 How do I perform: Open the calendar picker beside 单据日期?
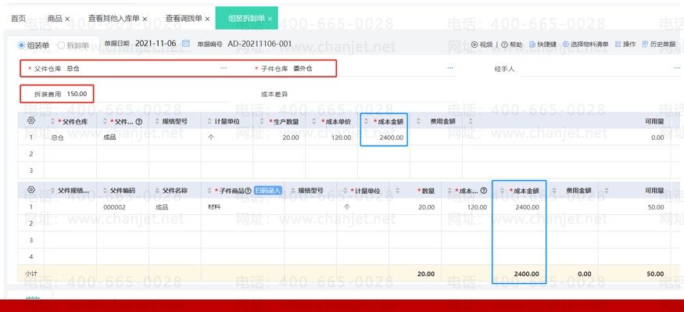186,43
